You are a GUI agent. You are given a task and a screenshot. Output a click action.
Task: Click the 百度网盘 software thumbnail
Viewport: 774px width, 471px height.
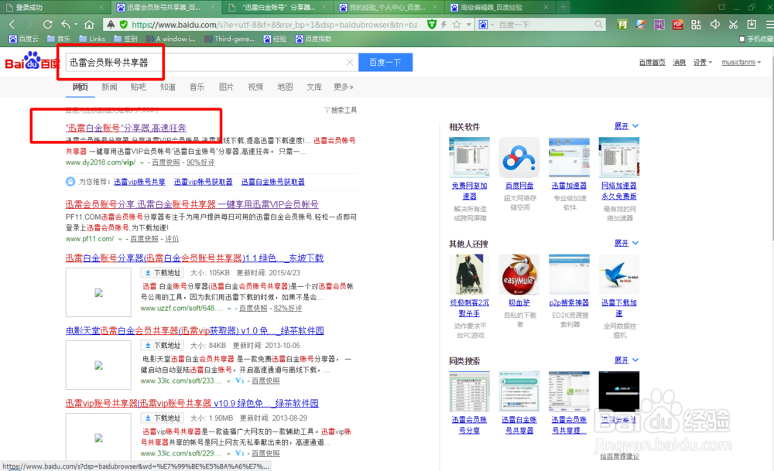[x=519, y=158]
